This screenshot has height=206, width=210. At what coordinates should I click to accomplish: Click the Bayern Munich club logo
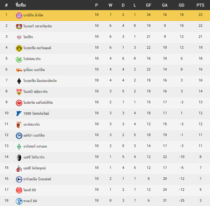point(19,15)
